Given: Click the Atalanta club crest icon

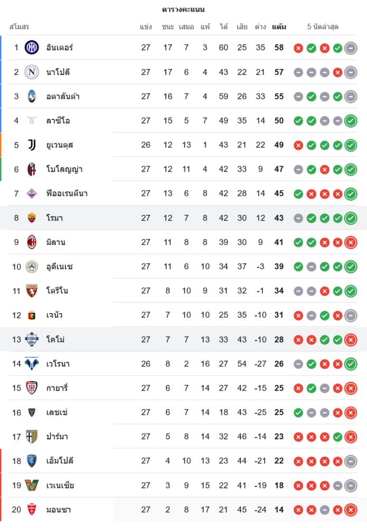Looking at the screenshot, I should coord(32,96).
